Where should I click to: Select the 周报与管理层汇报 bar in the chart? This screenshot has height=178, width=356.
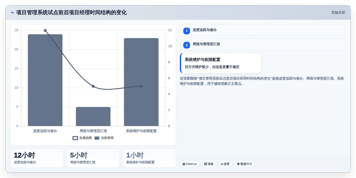[x=93, y=117]
